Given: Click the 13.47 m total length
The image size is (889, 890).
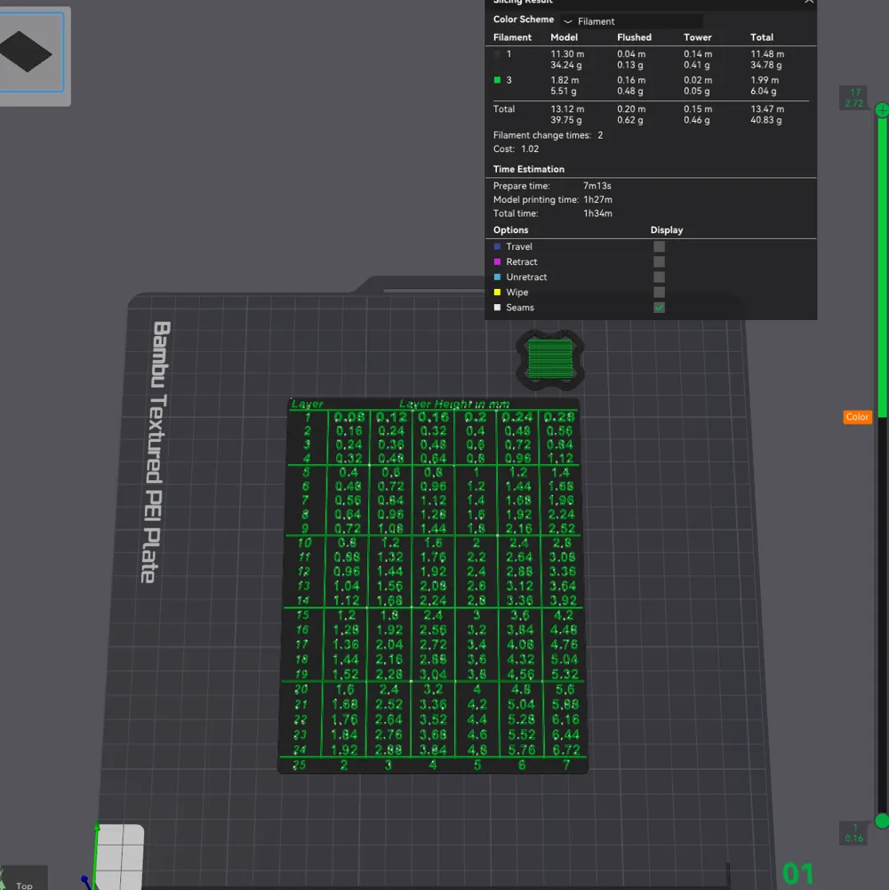Looking at the screenshot, I should pos(767,109).
